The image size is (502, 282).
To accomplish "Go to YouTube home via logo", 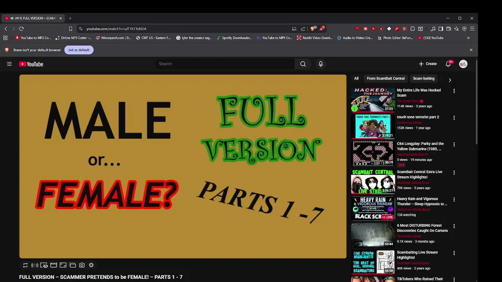I will (31, 64).
